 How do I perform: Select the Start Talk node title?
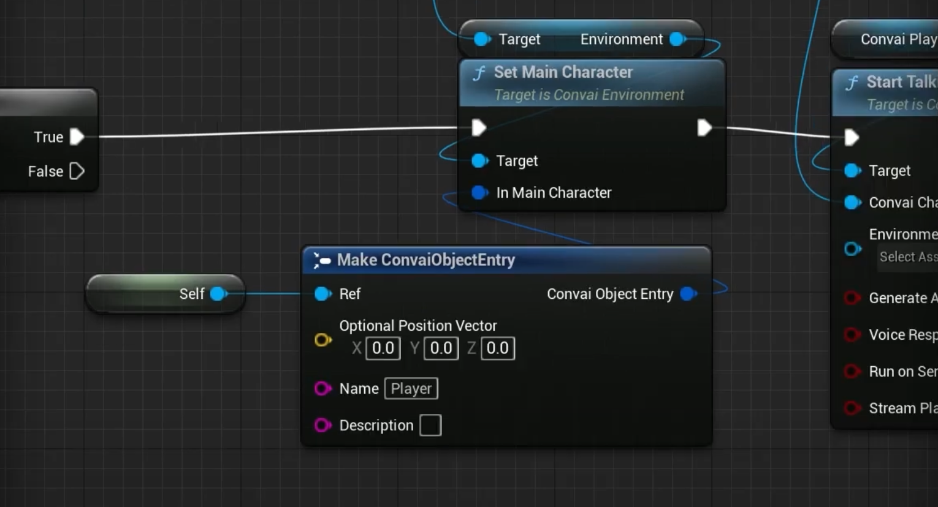point(902,82)
